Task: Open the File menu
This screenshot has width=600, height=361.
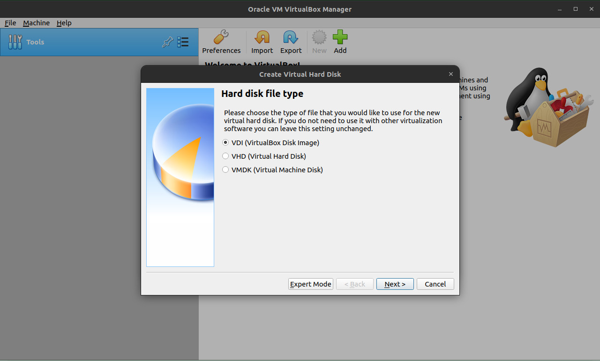Action: (x=10, y=23)
